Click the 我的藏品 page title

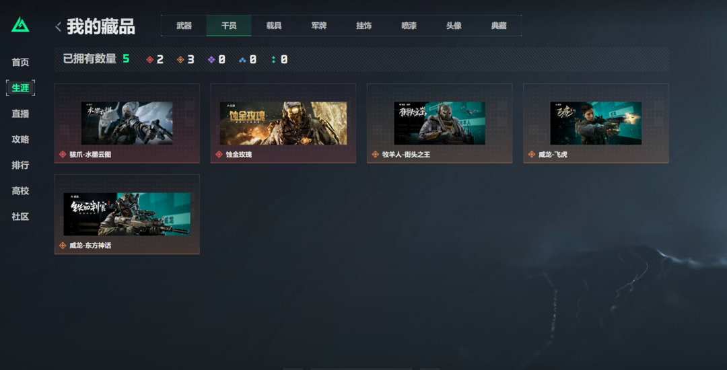101,26
